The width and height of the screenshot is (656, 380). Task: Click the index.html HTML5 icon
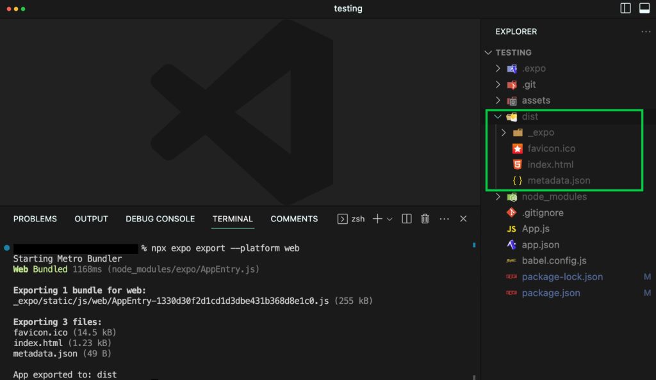[x=518, y=164]
